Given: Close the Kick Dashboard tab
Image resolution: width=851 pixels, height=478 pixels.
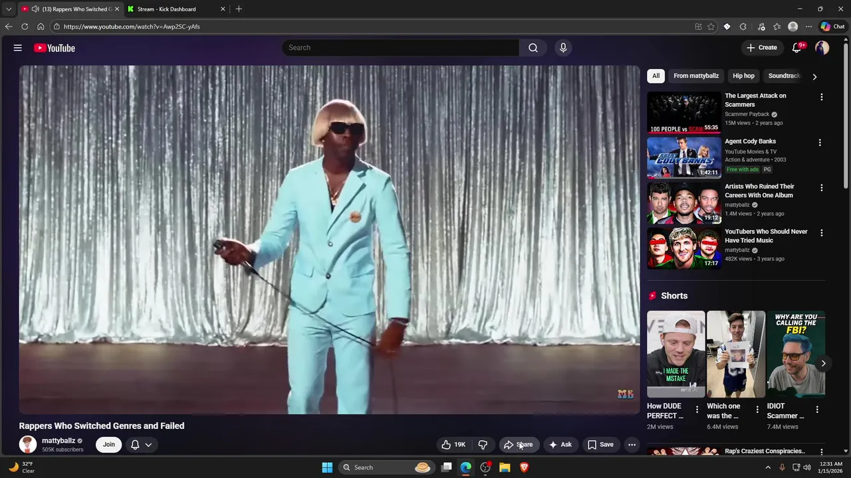Looking at the screenshot, I should [x=223, y=9].
